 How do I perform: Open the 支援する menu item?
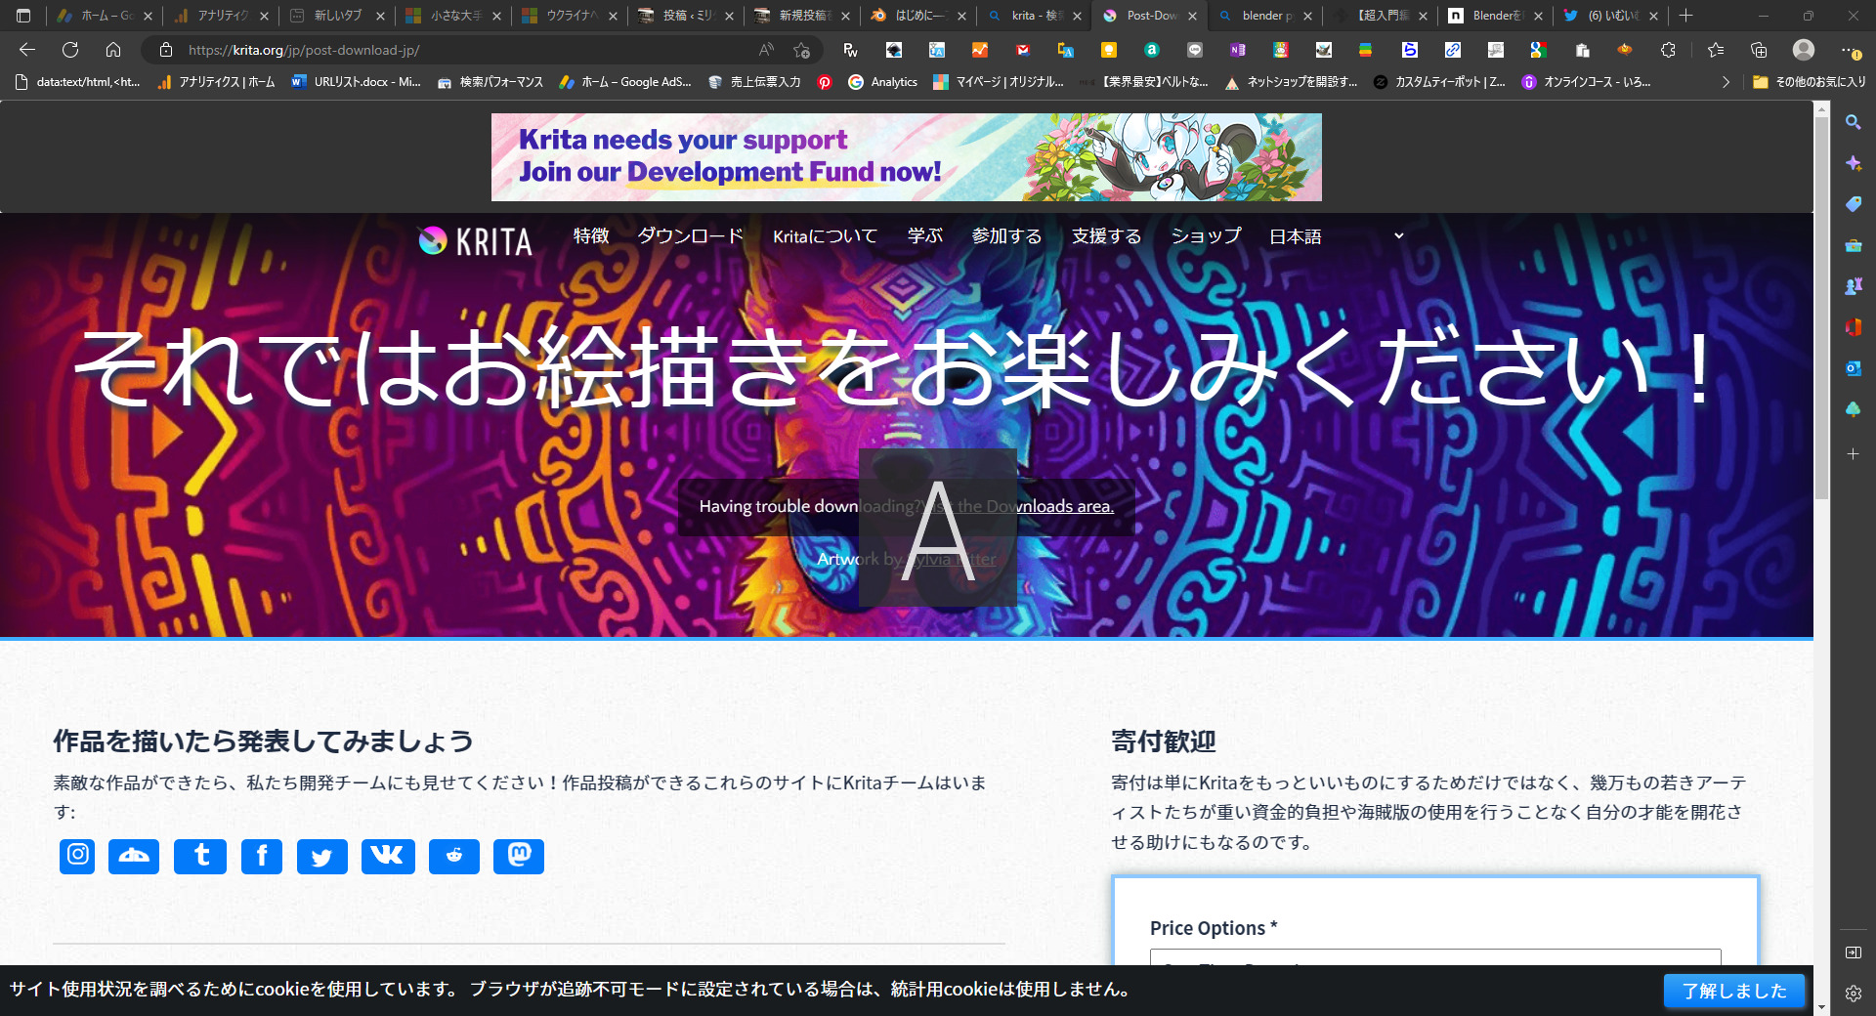(x=1106, y=236)
